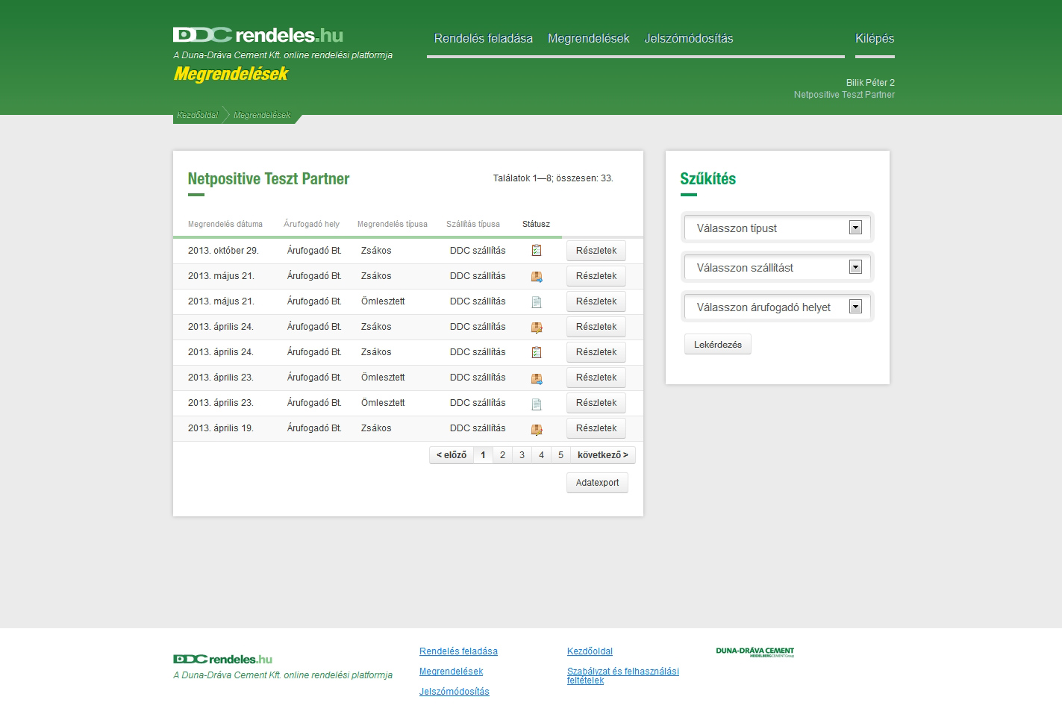Viewport: 1062px width, 726px height.
Task: Click the footer DDC rendeles.hu logo
Action: point(222,659)
